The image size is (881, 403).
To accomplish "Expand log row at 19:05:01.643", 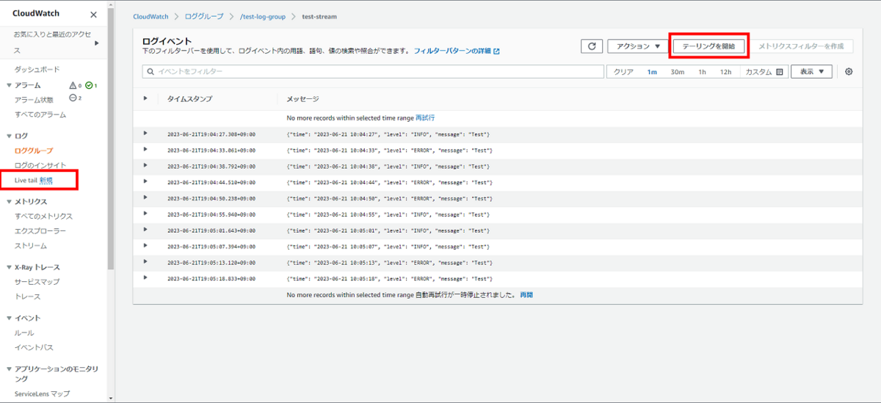I will coord(145,230).
